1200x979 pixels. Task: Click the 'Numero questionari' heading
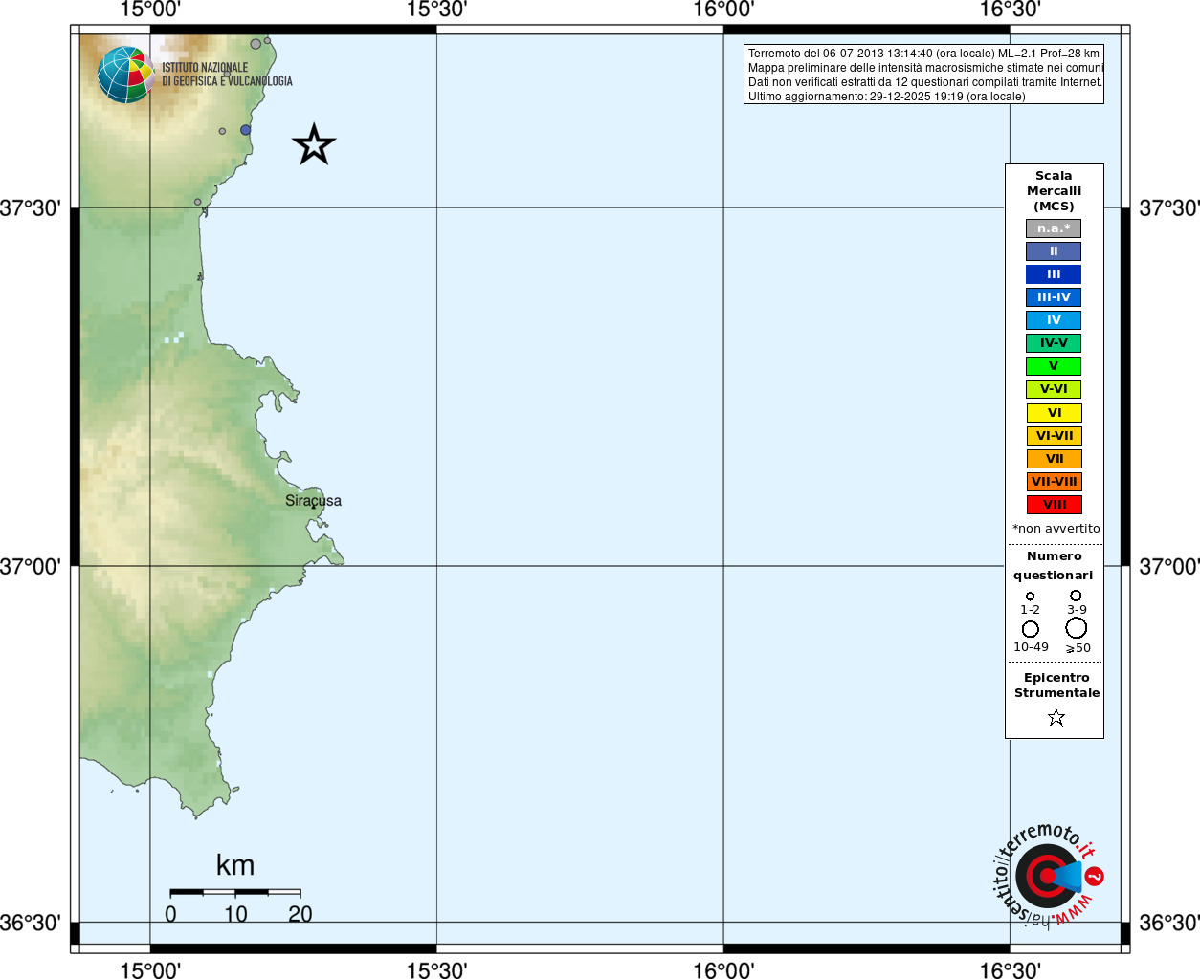point(1054,566)
